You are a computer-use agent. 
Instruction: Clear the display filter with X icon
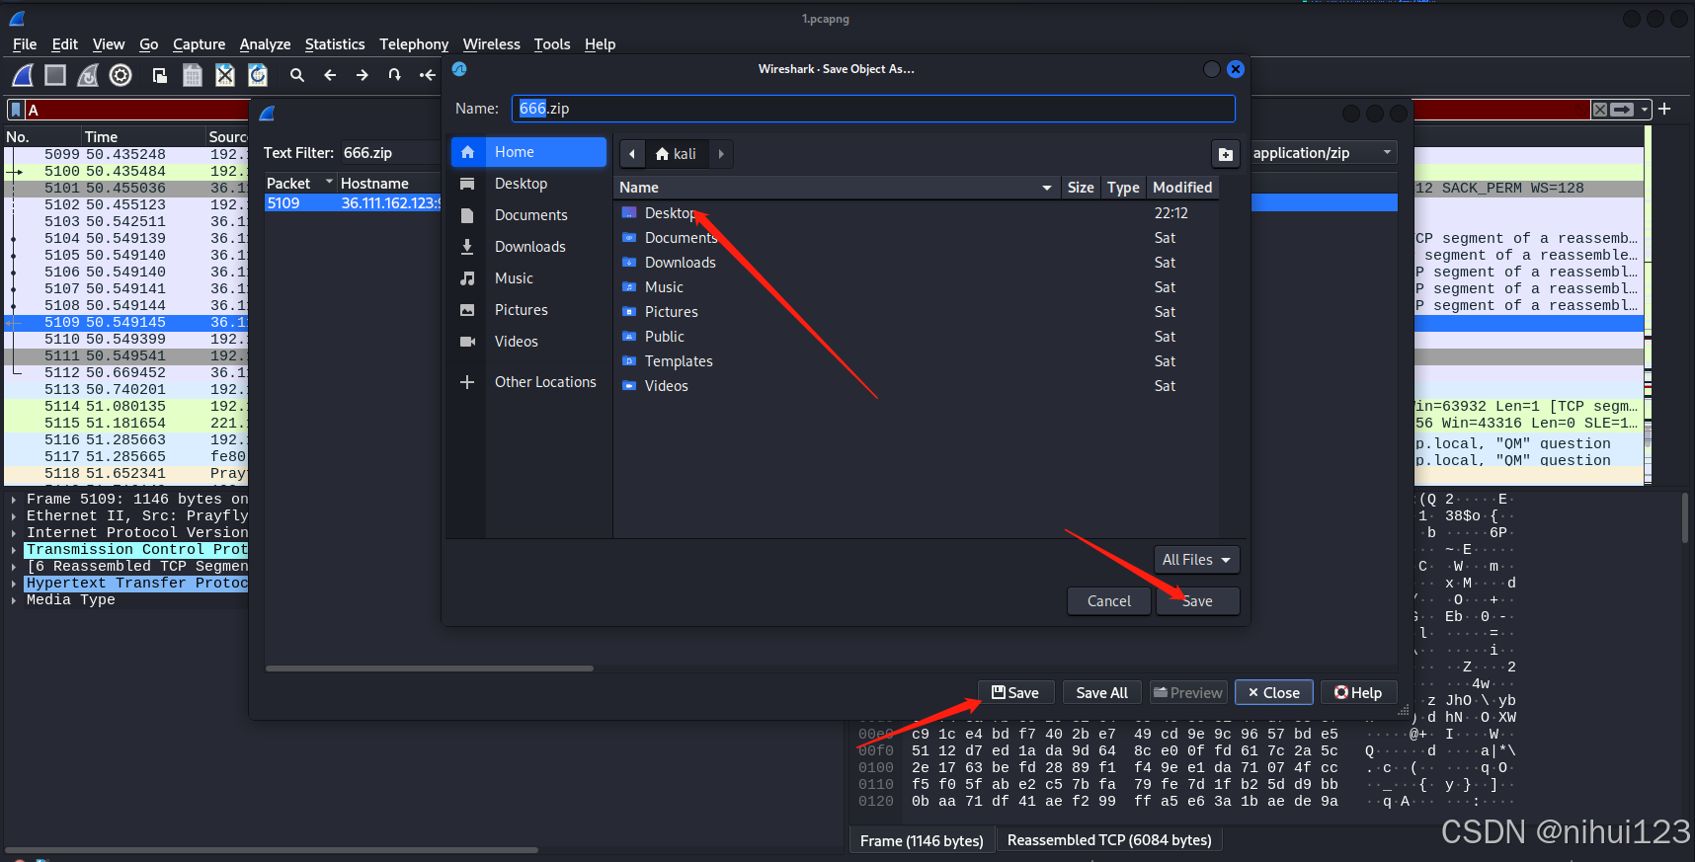click(1600, 110)
